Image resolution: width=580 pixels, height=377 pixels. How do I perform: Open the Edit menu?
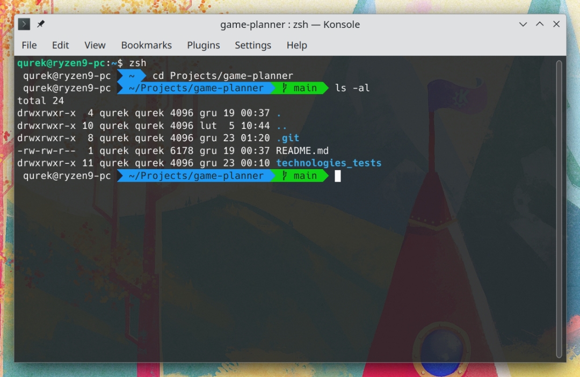coord(60,45)
